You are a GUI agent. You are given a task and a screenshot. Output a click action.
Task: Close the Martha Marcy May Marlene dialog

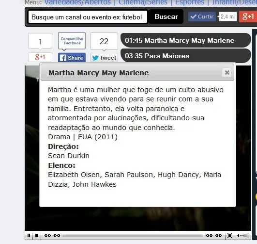coord(227,72)
